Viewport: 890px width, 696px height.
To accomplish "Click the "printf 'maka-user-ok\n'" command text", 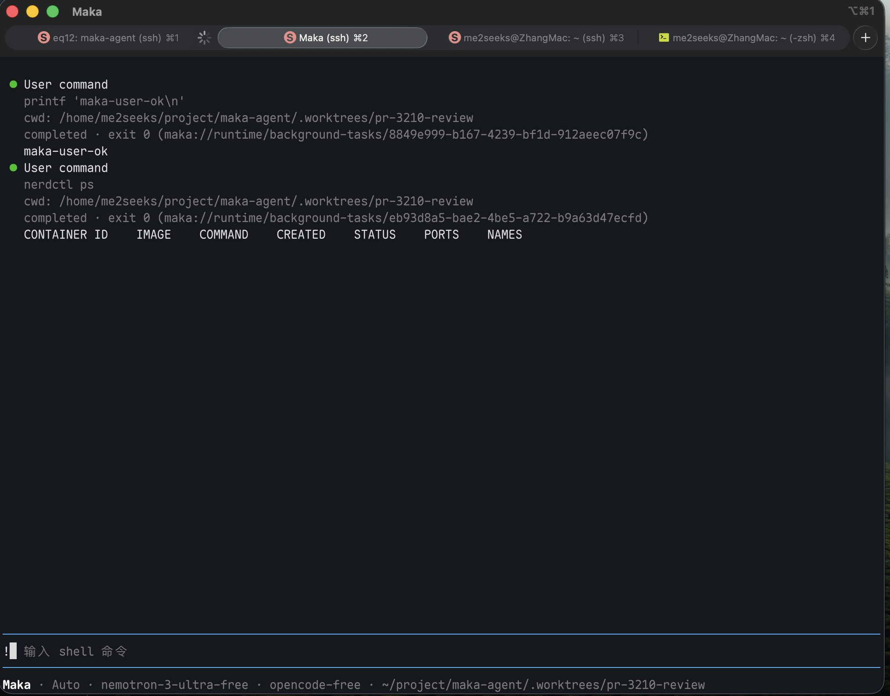I will [x=104, y=101].
